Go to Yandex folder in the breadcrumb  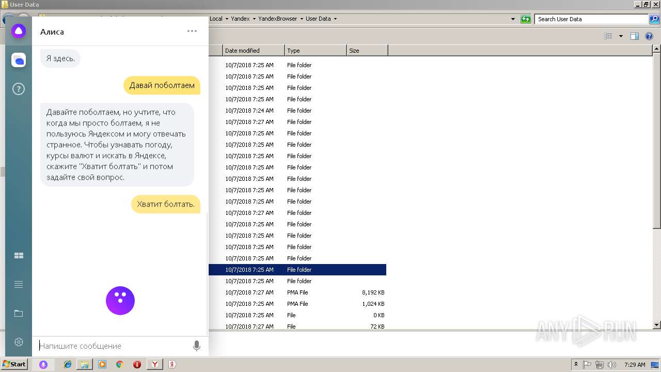tap(240, 19)
